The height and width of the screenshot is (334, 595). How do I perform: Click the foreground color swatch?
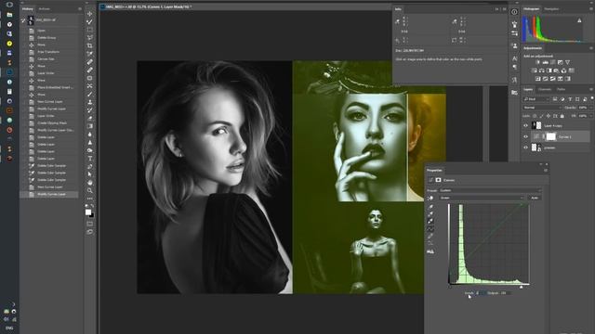click(88, 212)
